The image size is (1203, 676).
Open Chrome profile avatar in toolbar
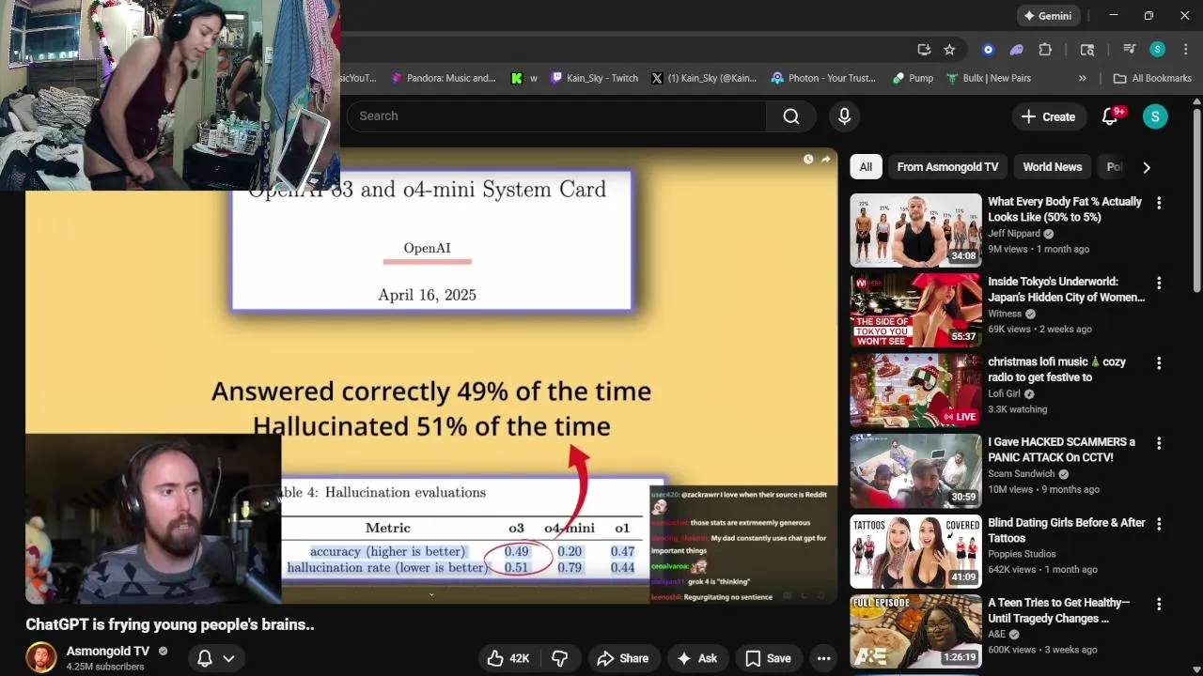point(1158,50)
